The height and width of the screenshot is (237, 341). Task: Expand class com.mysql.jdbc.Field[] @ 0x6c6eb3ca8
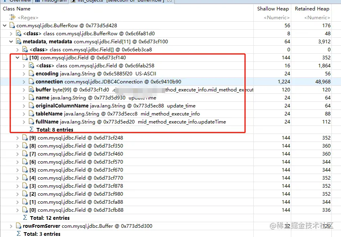[x=17, y=50]
